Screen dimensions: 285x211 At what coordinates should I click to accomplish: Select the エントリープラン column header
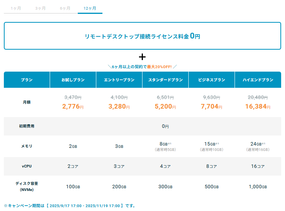point(119,80)
